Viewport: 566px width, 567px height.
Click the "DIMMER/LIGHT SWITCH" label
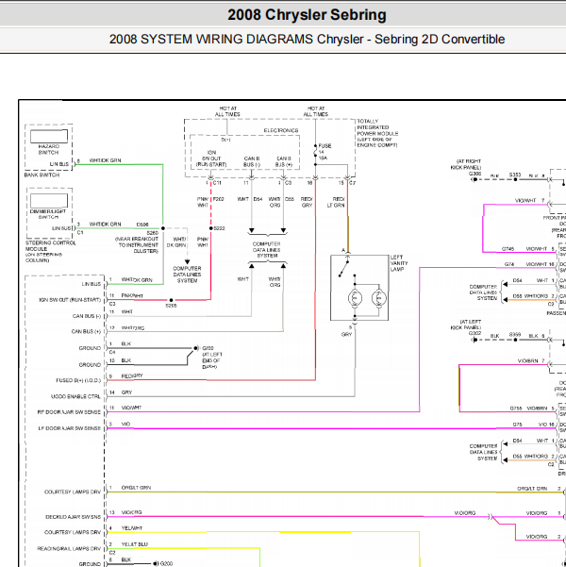pos(48,214)
